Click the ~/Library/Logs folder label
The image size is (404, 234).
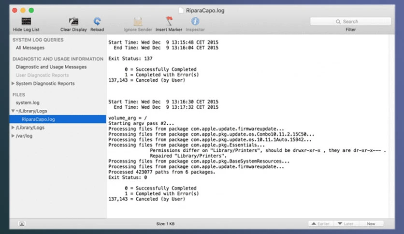[x=31, y=111]
